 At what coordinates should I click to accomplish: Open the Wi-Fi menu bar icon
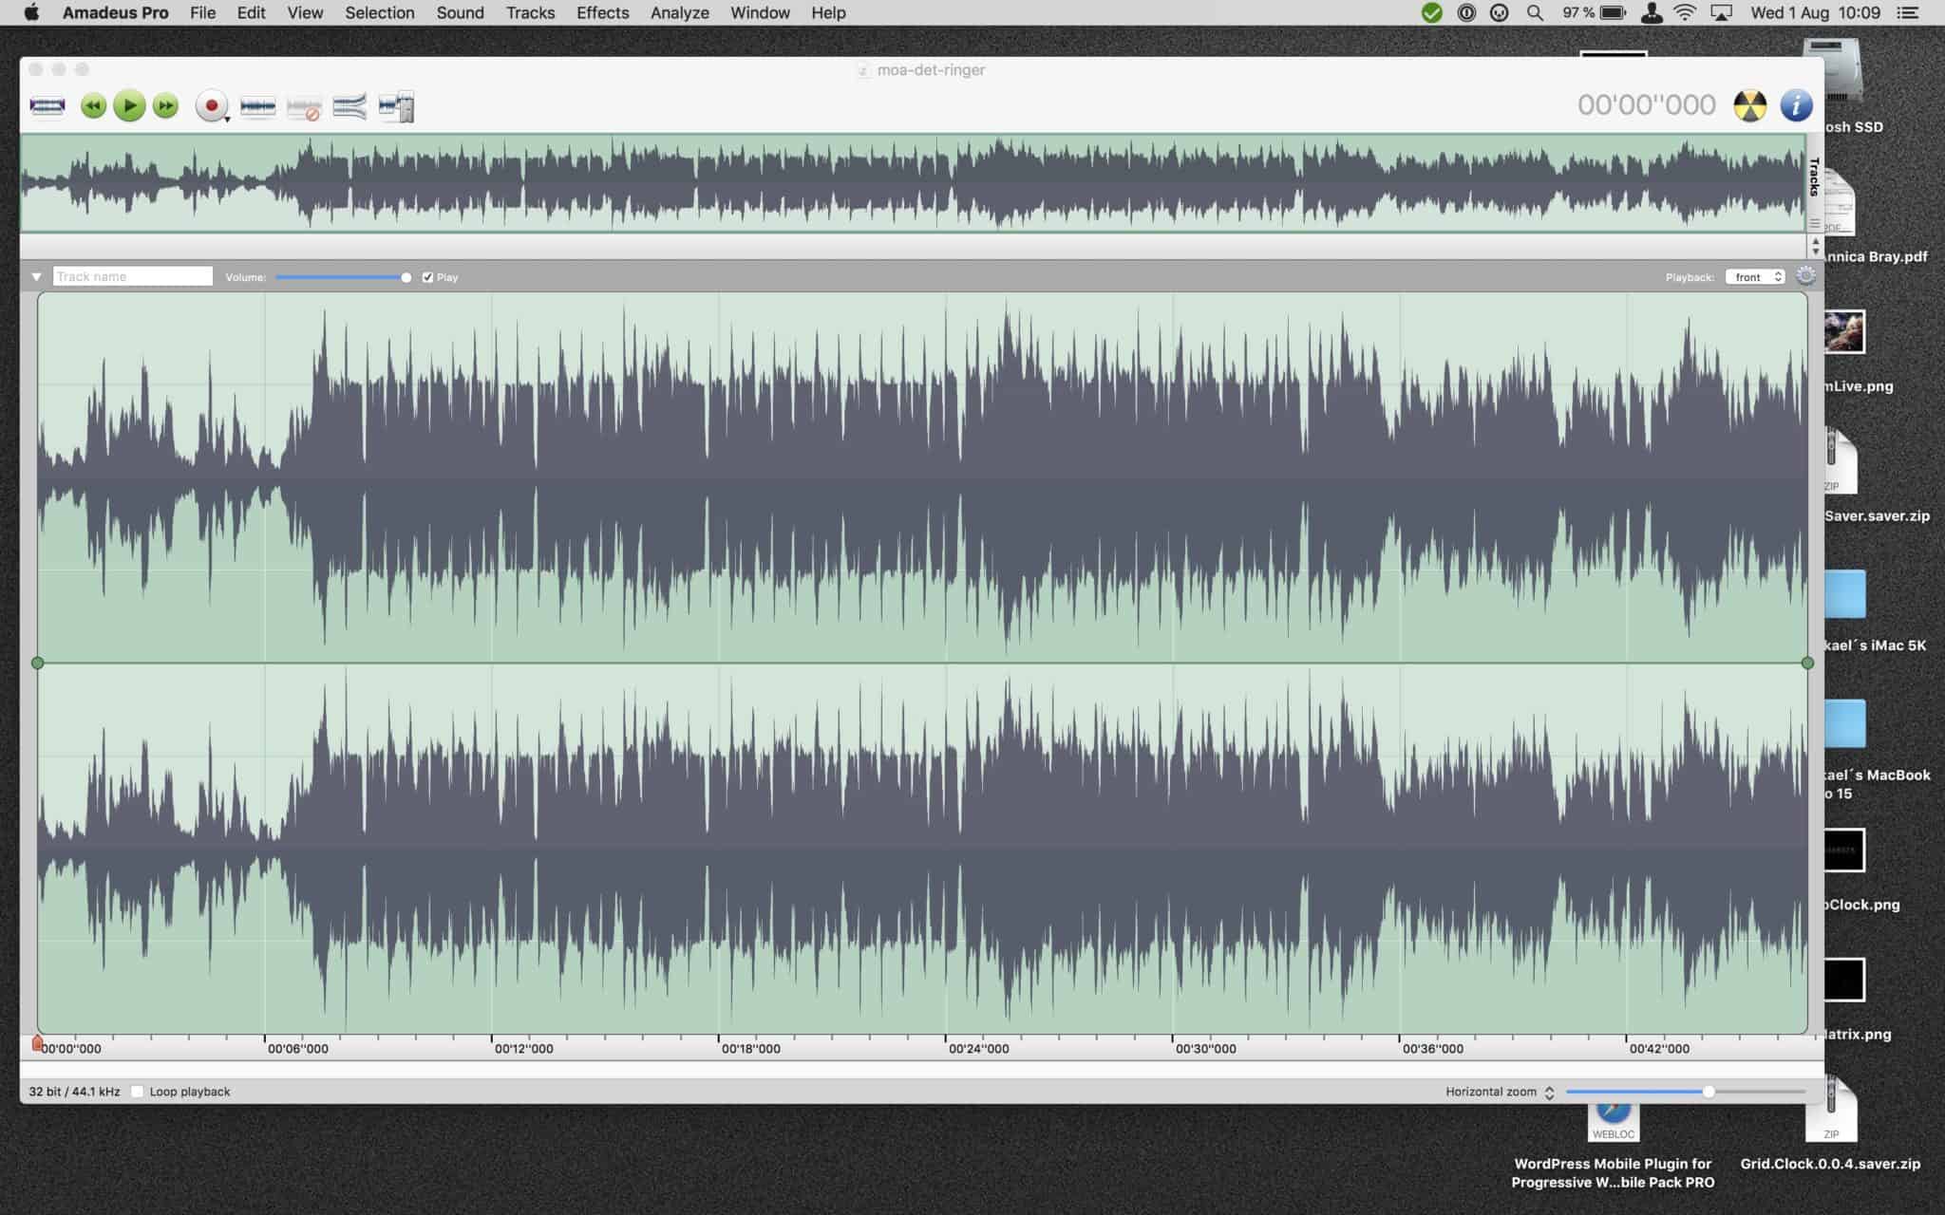(1685, 12)
